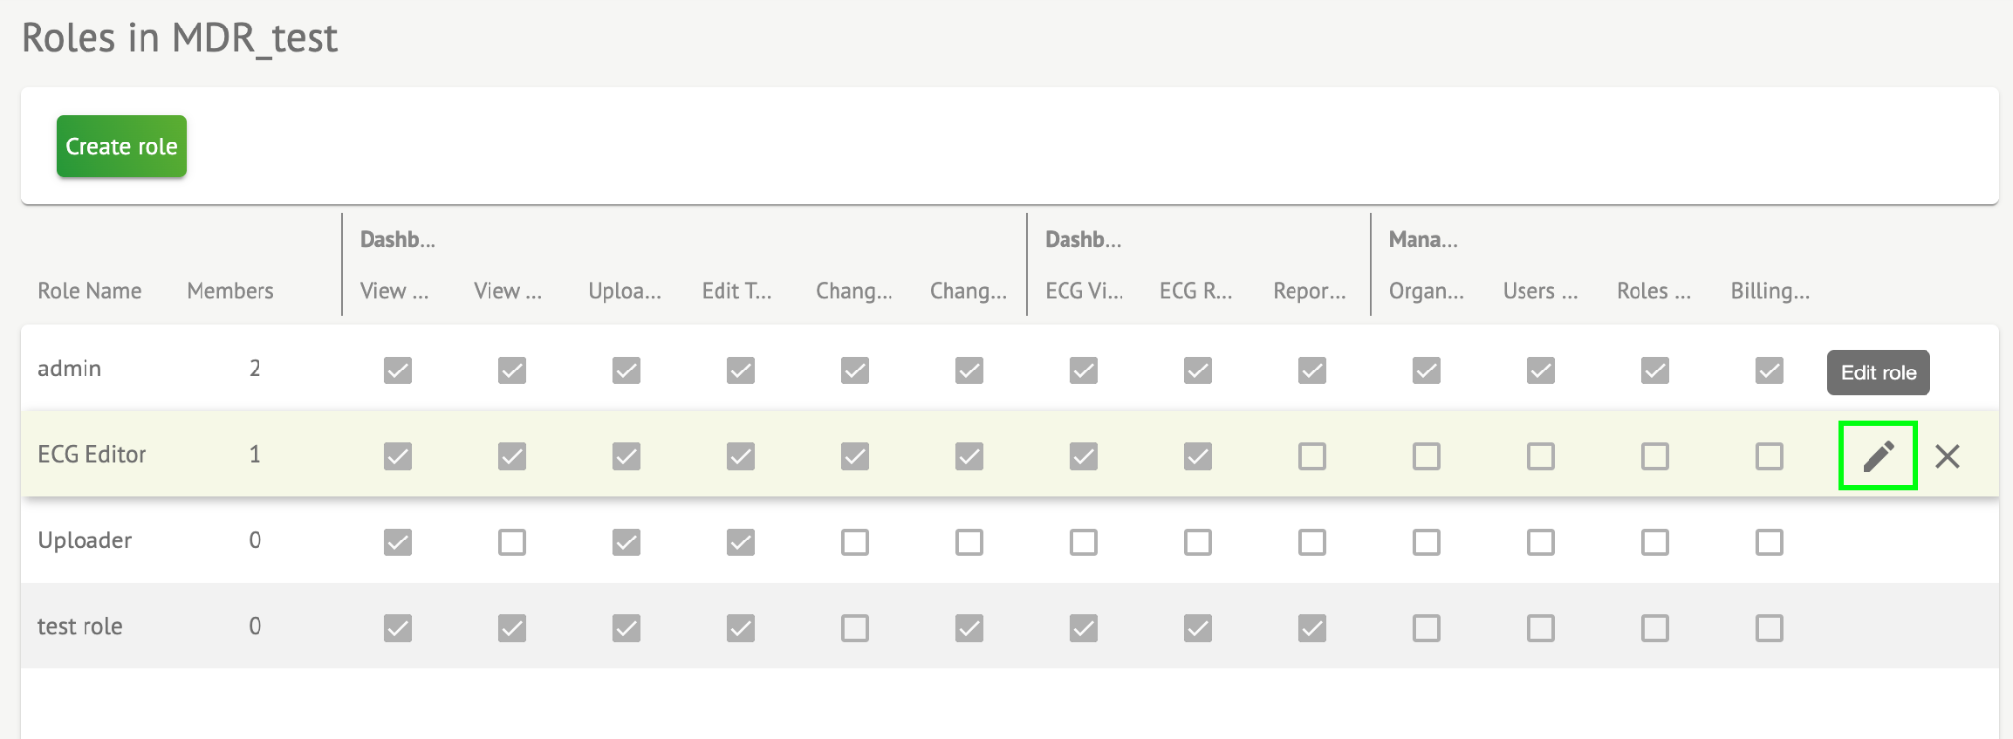Click the Users ... column header
This screenshot has width=2013, height=739.
1539,291
